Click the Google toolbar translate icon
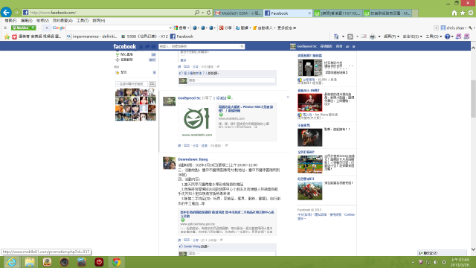The image size is (476, 268). (x=238, y=28)
